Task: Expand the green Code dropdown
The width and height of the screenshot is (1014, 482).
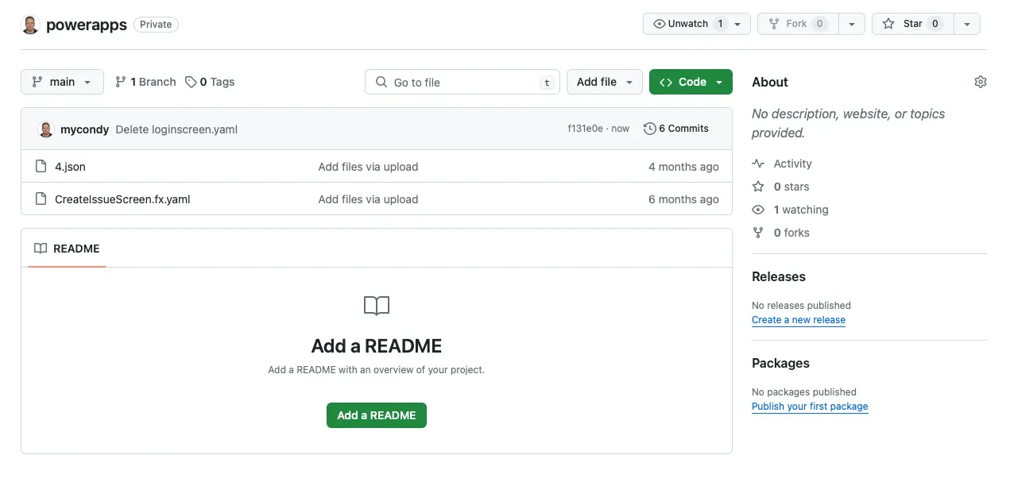Action: point(691,82)
